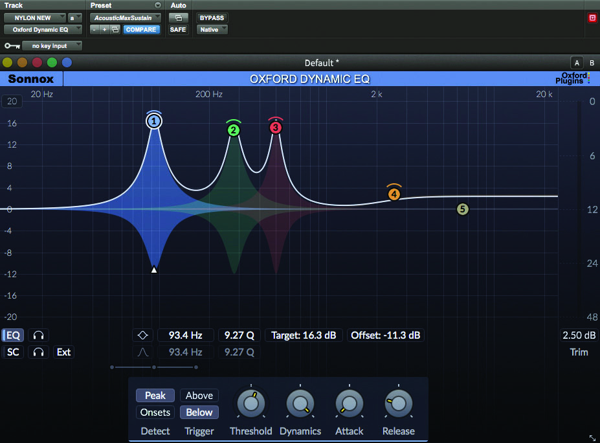Click the 2.50 dB Trim field

(579, 335)
